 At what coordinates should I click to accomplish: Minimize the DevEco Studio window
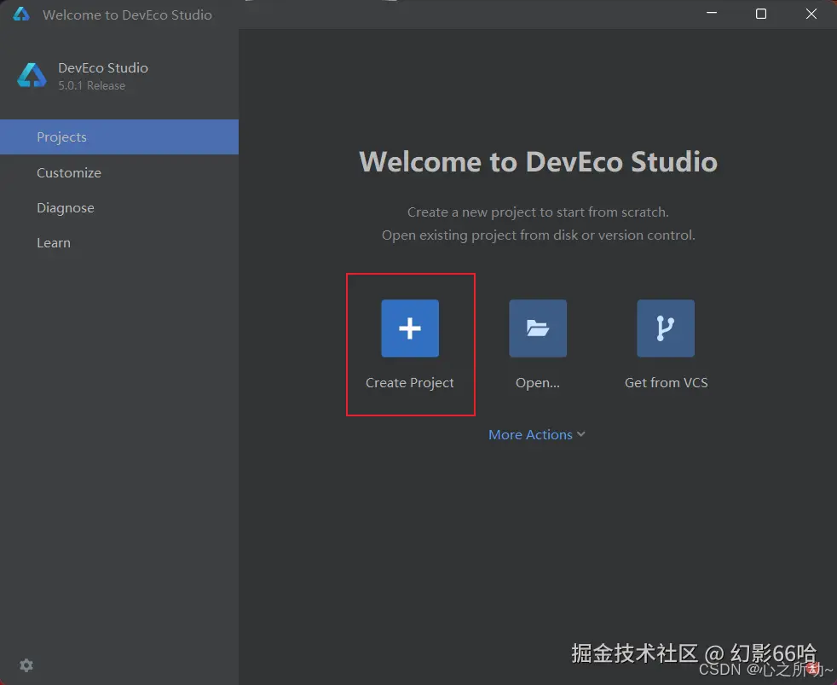pyautogui.click(x=712, y=14)
